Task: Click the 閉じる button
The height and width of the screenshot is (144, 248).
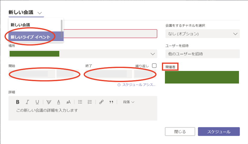Action: coord(180,132)
